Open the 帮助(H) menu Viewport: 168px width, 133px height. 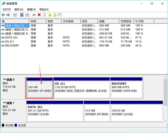coord(44,10)
